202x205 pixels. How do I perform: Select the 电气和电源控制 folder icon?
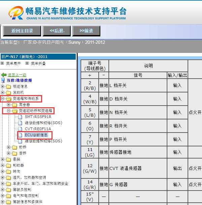coord(8,196)
